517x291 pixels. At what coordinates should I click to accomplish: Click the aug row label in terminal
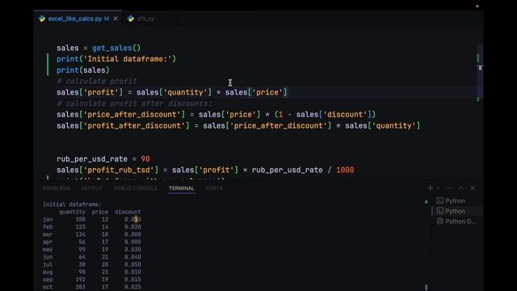48,272
